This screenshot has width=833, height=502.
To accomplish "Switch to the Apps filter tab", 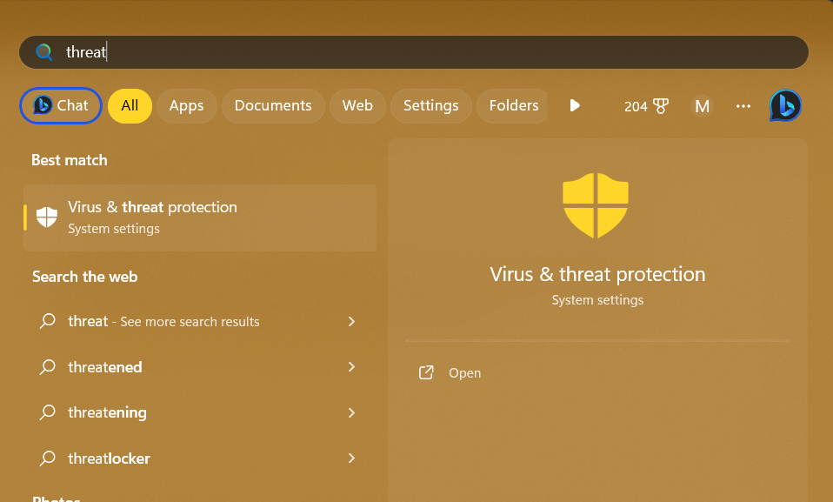I will click(186, 106).
